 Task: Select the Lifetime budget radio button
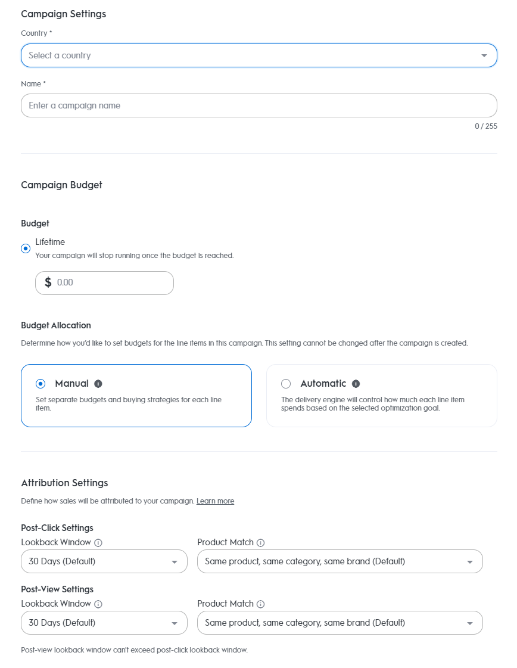(26, 248)
